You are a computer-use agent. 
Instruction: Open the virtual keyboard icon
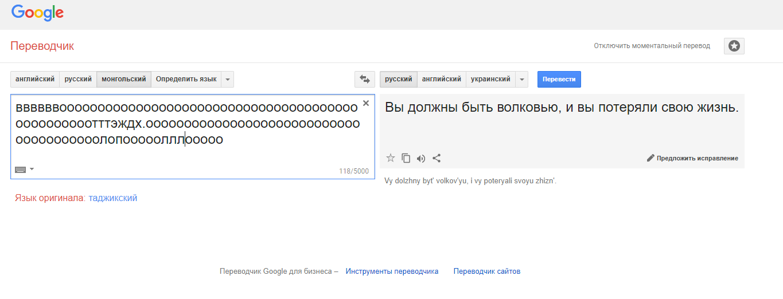pyautogui.click(x=21, y=169)
